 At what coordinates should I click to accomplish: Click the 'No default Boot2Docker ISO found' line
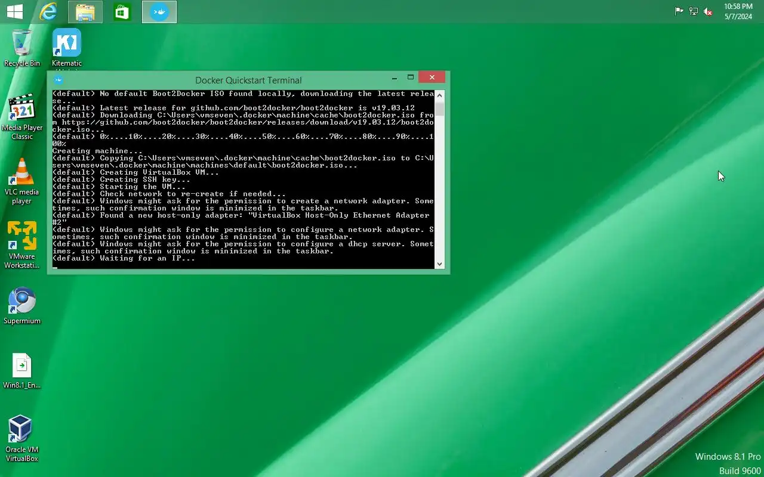point(243,97)
